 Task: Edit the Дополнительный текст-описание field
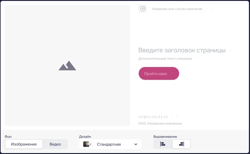pyautogui.click(x=165, y=59)
